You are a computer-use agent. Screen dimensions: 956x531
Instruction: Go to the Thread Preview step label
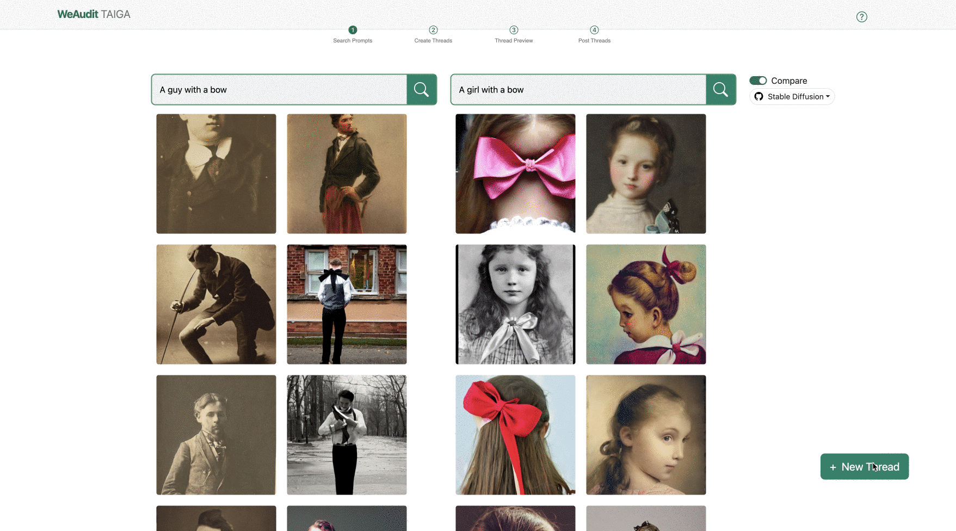pyautogui.click(x=514, y=41)
